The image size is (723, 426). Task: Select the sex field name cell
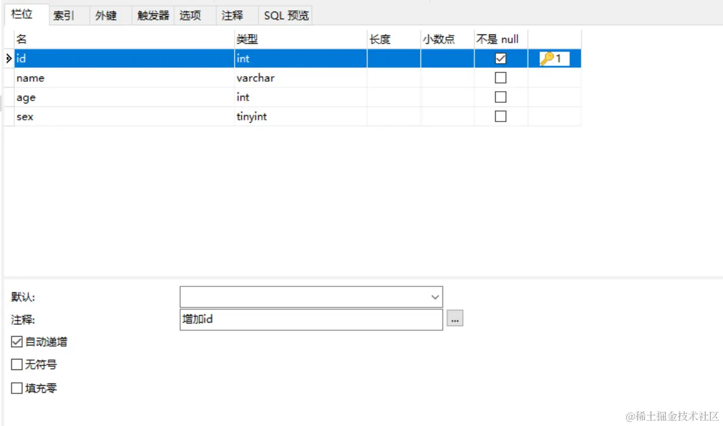click(x=124, y=116)
